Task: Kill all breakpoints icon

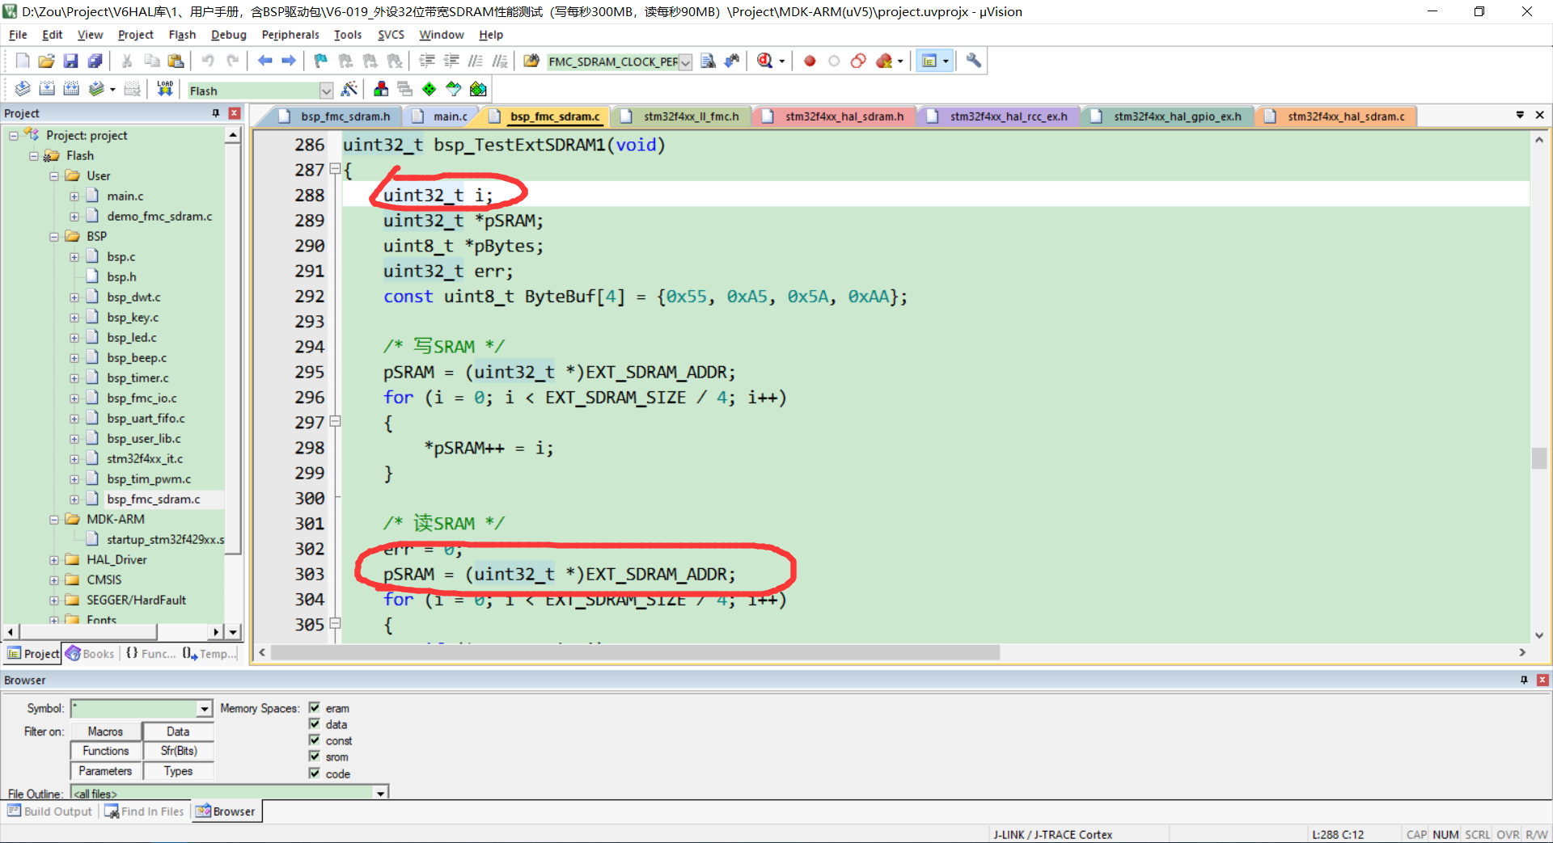Action: click(x=884, y=61)
